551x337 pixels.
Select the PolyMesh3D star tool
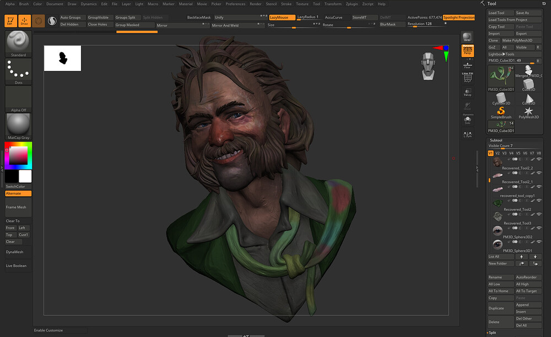click(x=528, y=113)
